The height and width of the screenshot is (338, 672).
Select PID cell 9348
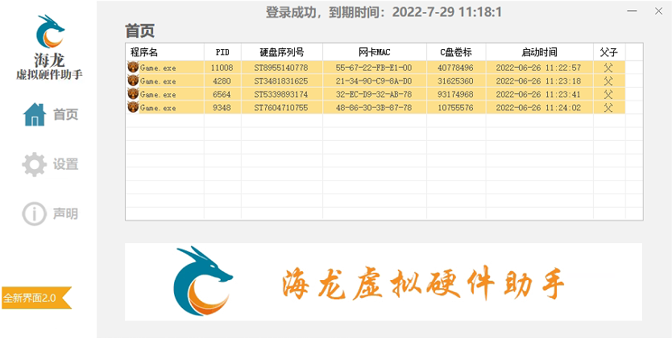point(222,108)
